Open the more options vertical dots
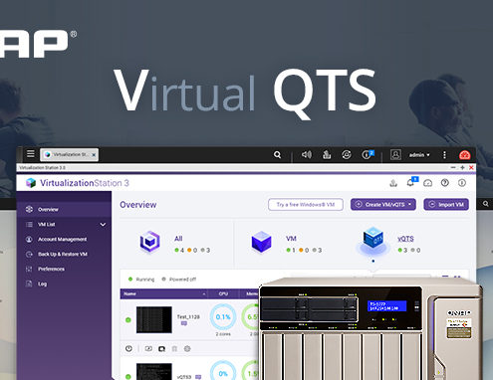Viewport: 493px width, 380px height. point(444,155)
